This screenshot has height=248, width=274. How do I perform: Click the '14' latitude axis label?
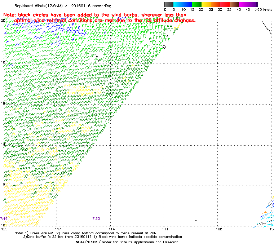point(3,145)
